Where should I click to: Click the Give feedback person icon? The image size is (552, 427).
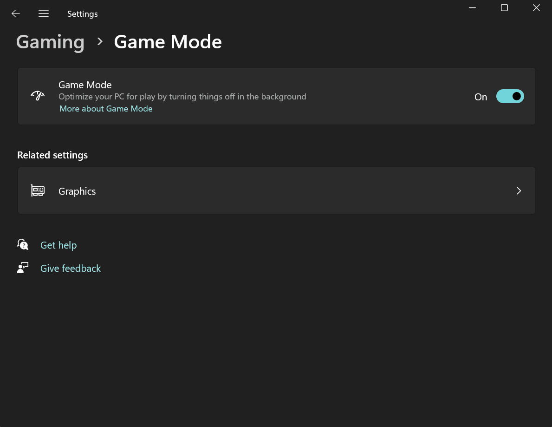coord(23,268)
